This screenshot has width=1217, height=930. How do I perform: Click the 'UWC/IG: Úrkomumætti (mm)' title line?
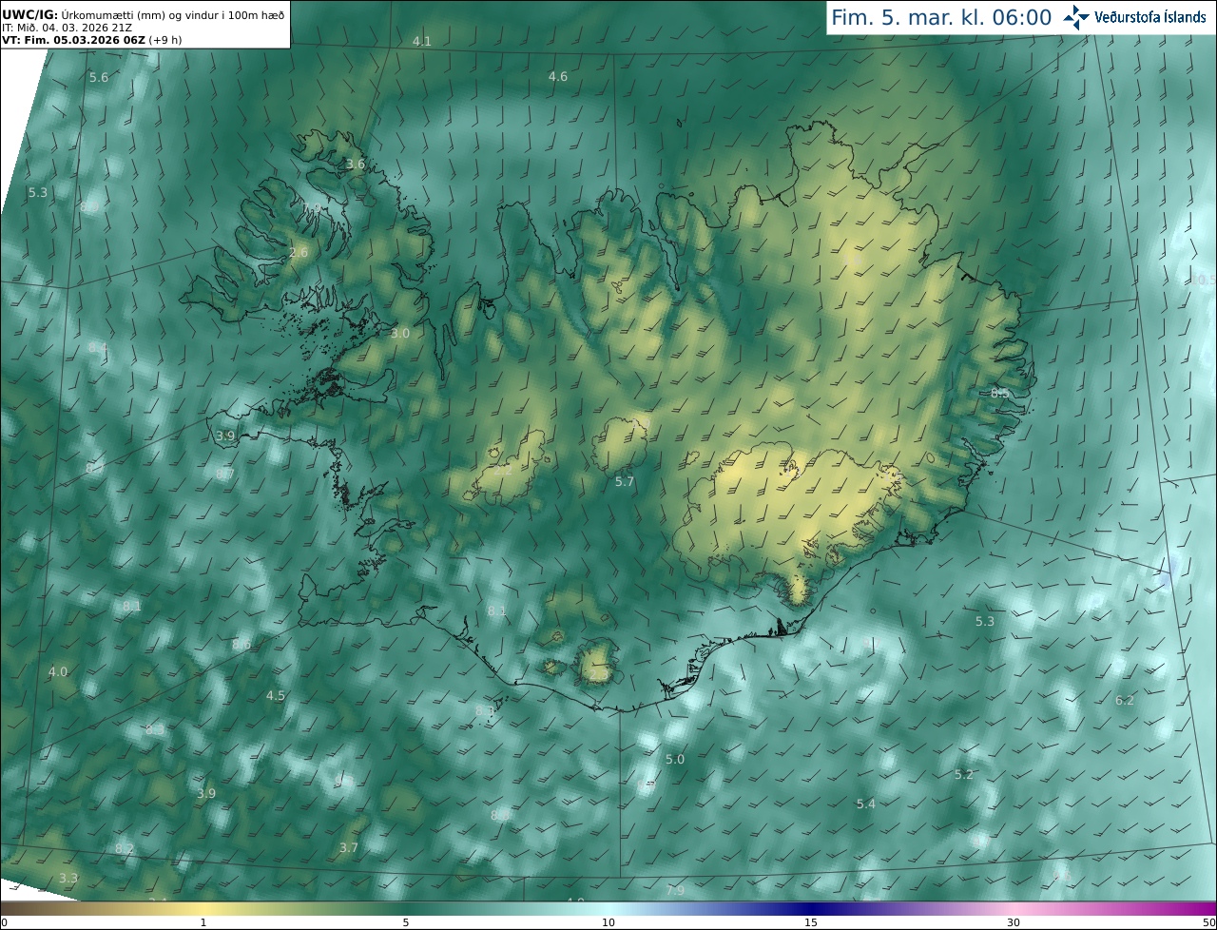(144, 15)
